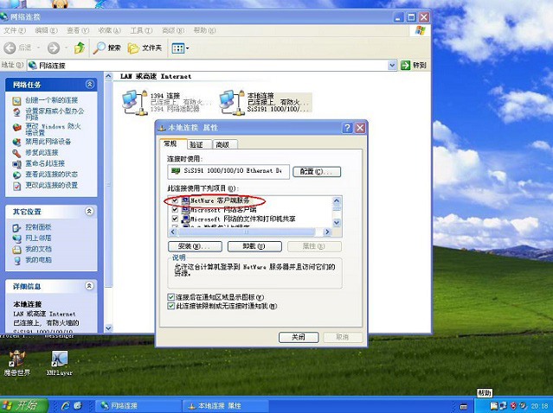Click the 我的文档 folder icon
This screenshot has height=413, width=553.
16,250
